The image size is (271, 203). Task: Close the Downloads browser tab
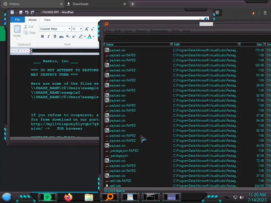pyautogui.click(x=125, y=4)
